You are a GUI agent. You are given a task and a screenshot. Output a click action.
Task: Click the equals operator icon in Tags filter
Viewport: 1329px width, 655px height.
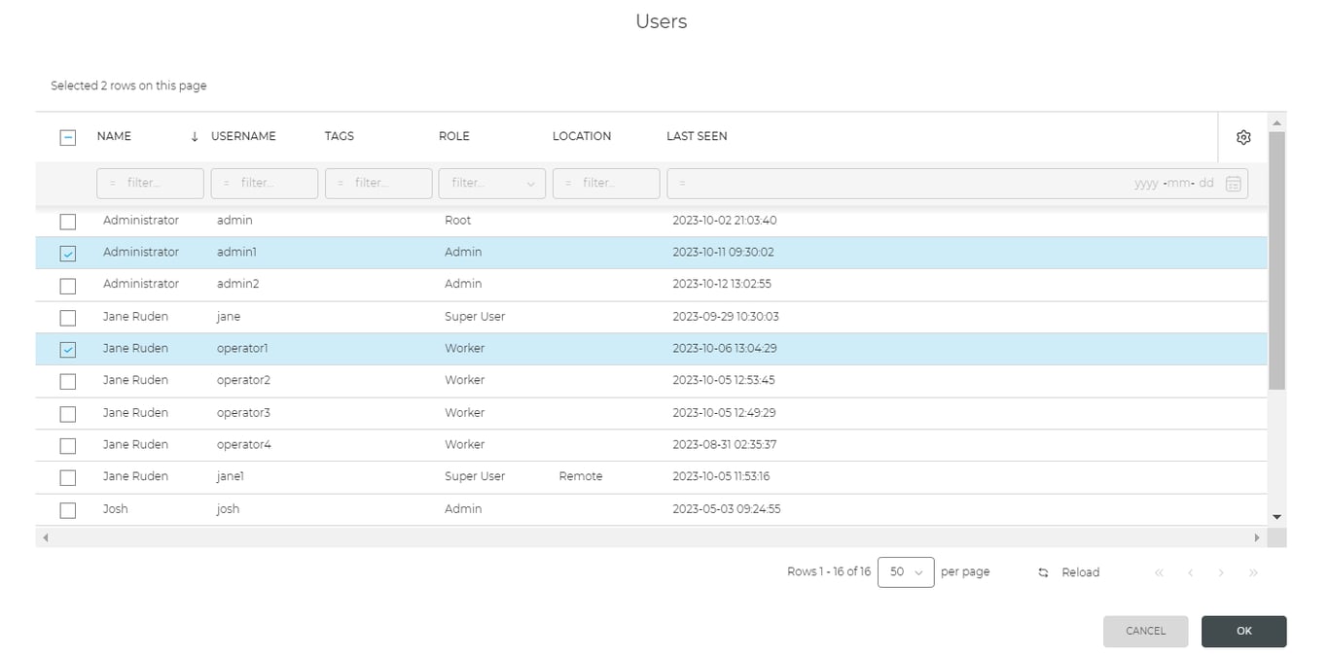point(338,183)
